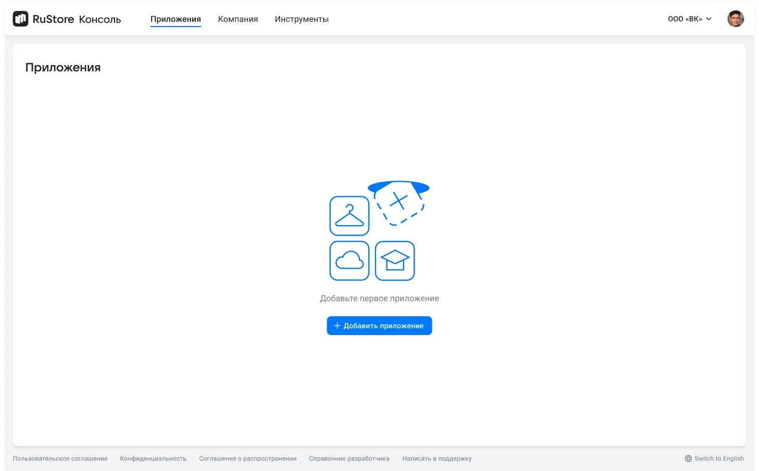Screen dimensions: 759x471
Task: Click the globe icon in footer
Action: pyautogui.click(x=688, y=458)
